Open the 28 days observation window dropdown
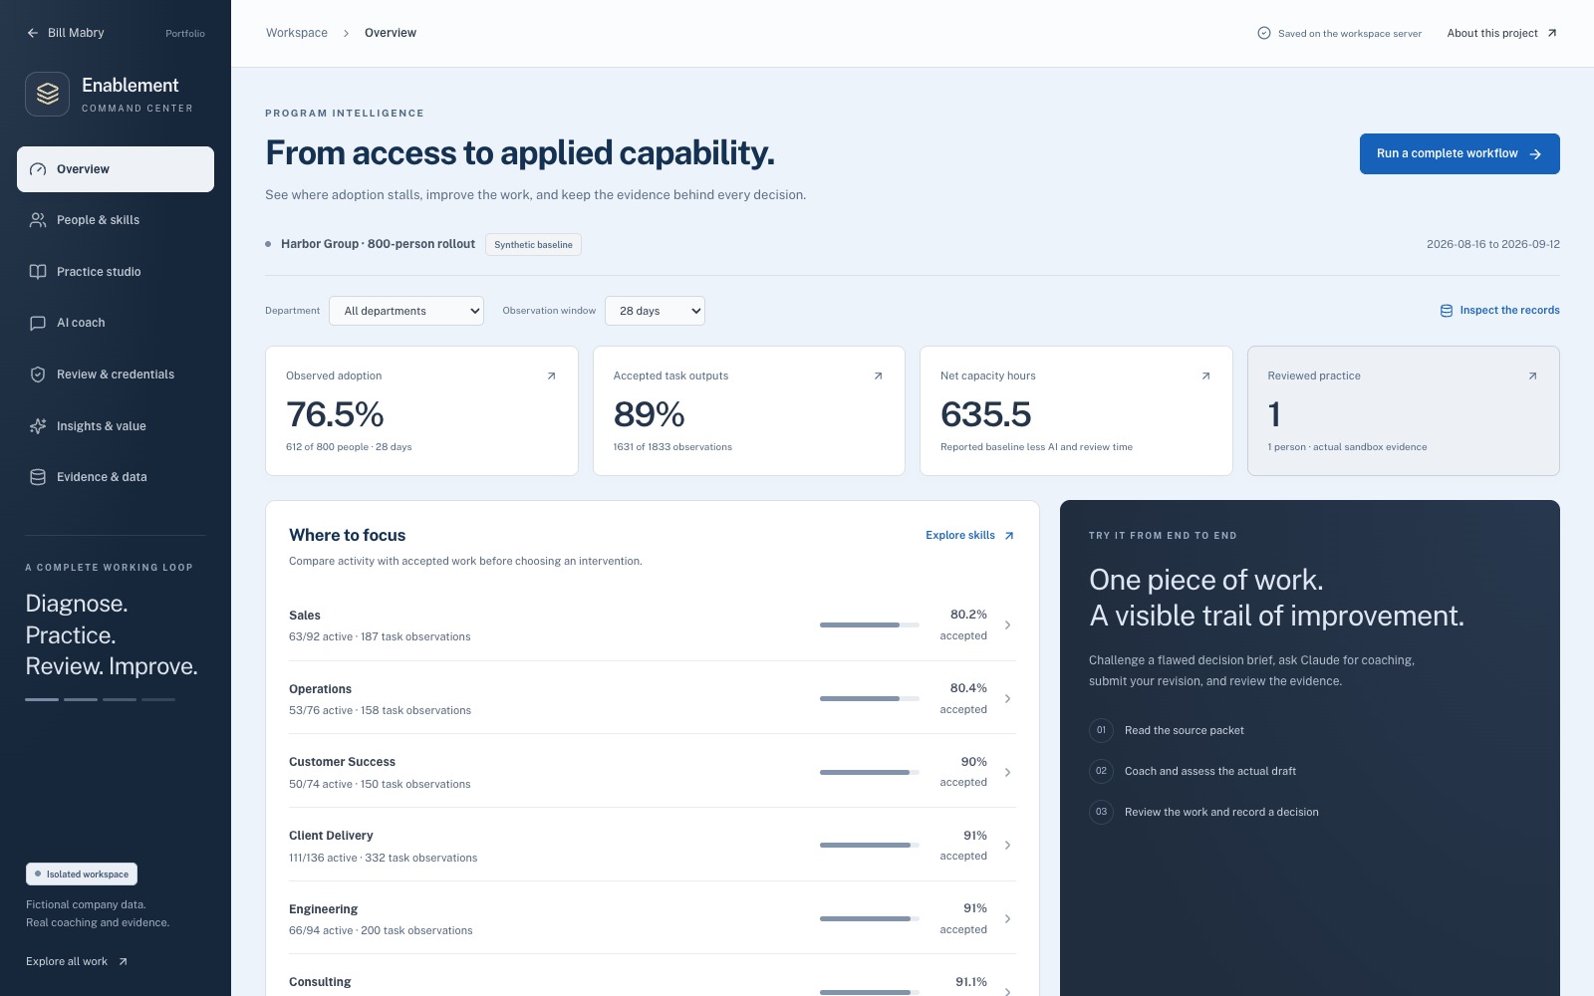The image size is (1594, 996). point(655,311)
